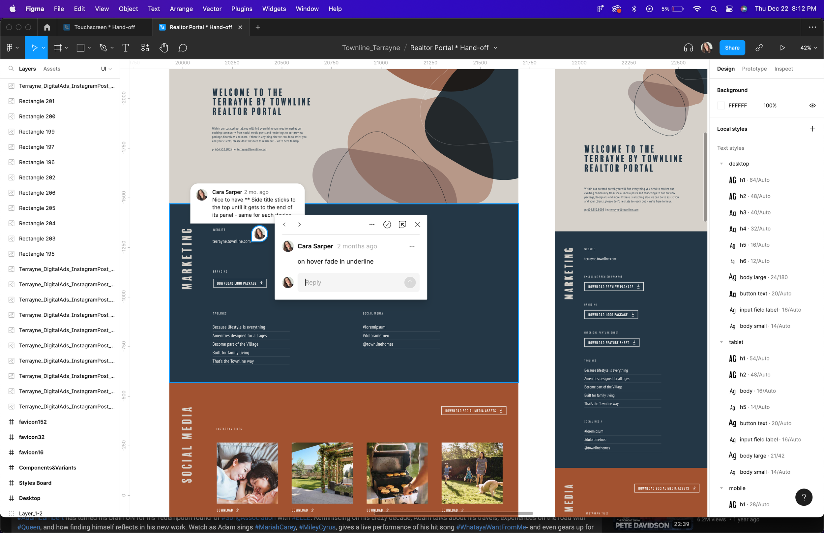This screenshot has width=824, height=533.
Task: Select the Text tool
Action: 126,48
